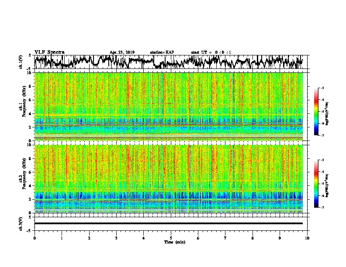Screen dimensions: 346x267
Task: Click the ch.1 waveform trace panel
Action: click(170, 62)
